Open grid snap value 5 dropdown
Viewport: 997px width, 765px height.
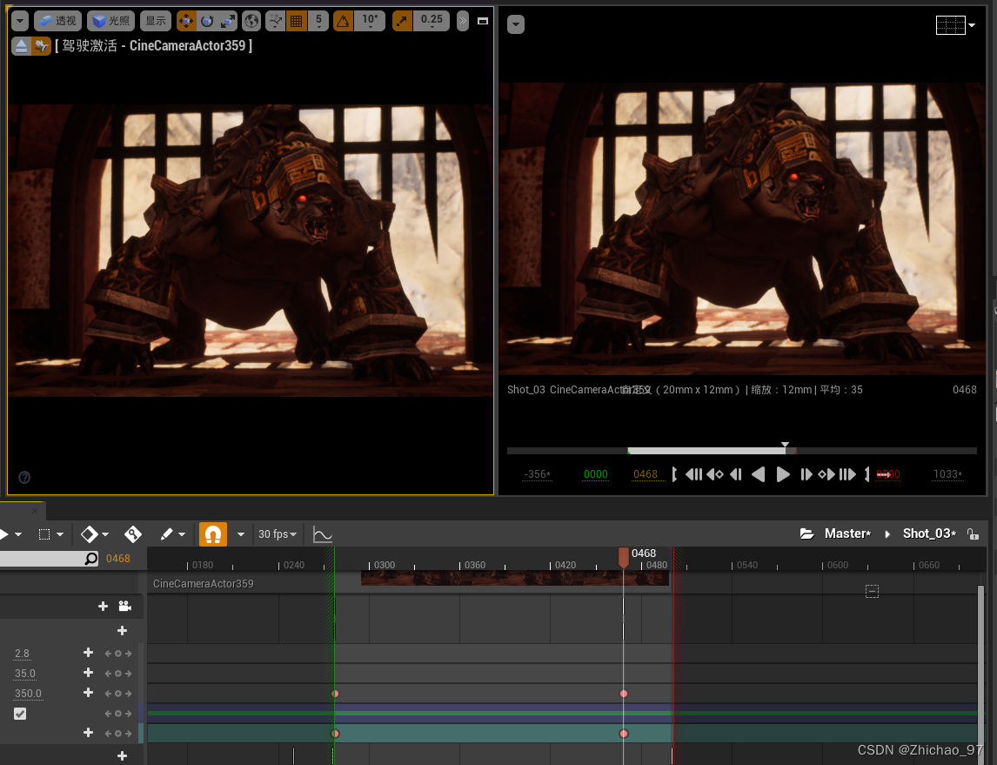pos(318,21)
